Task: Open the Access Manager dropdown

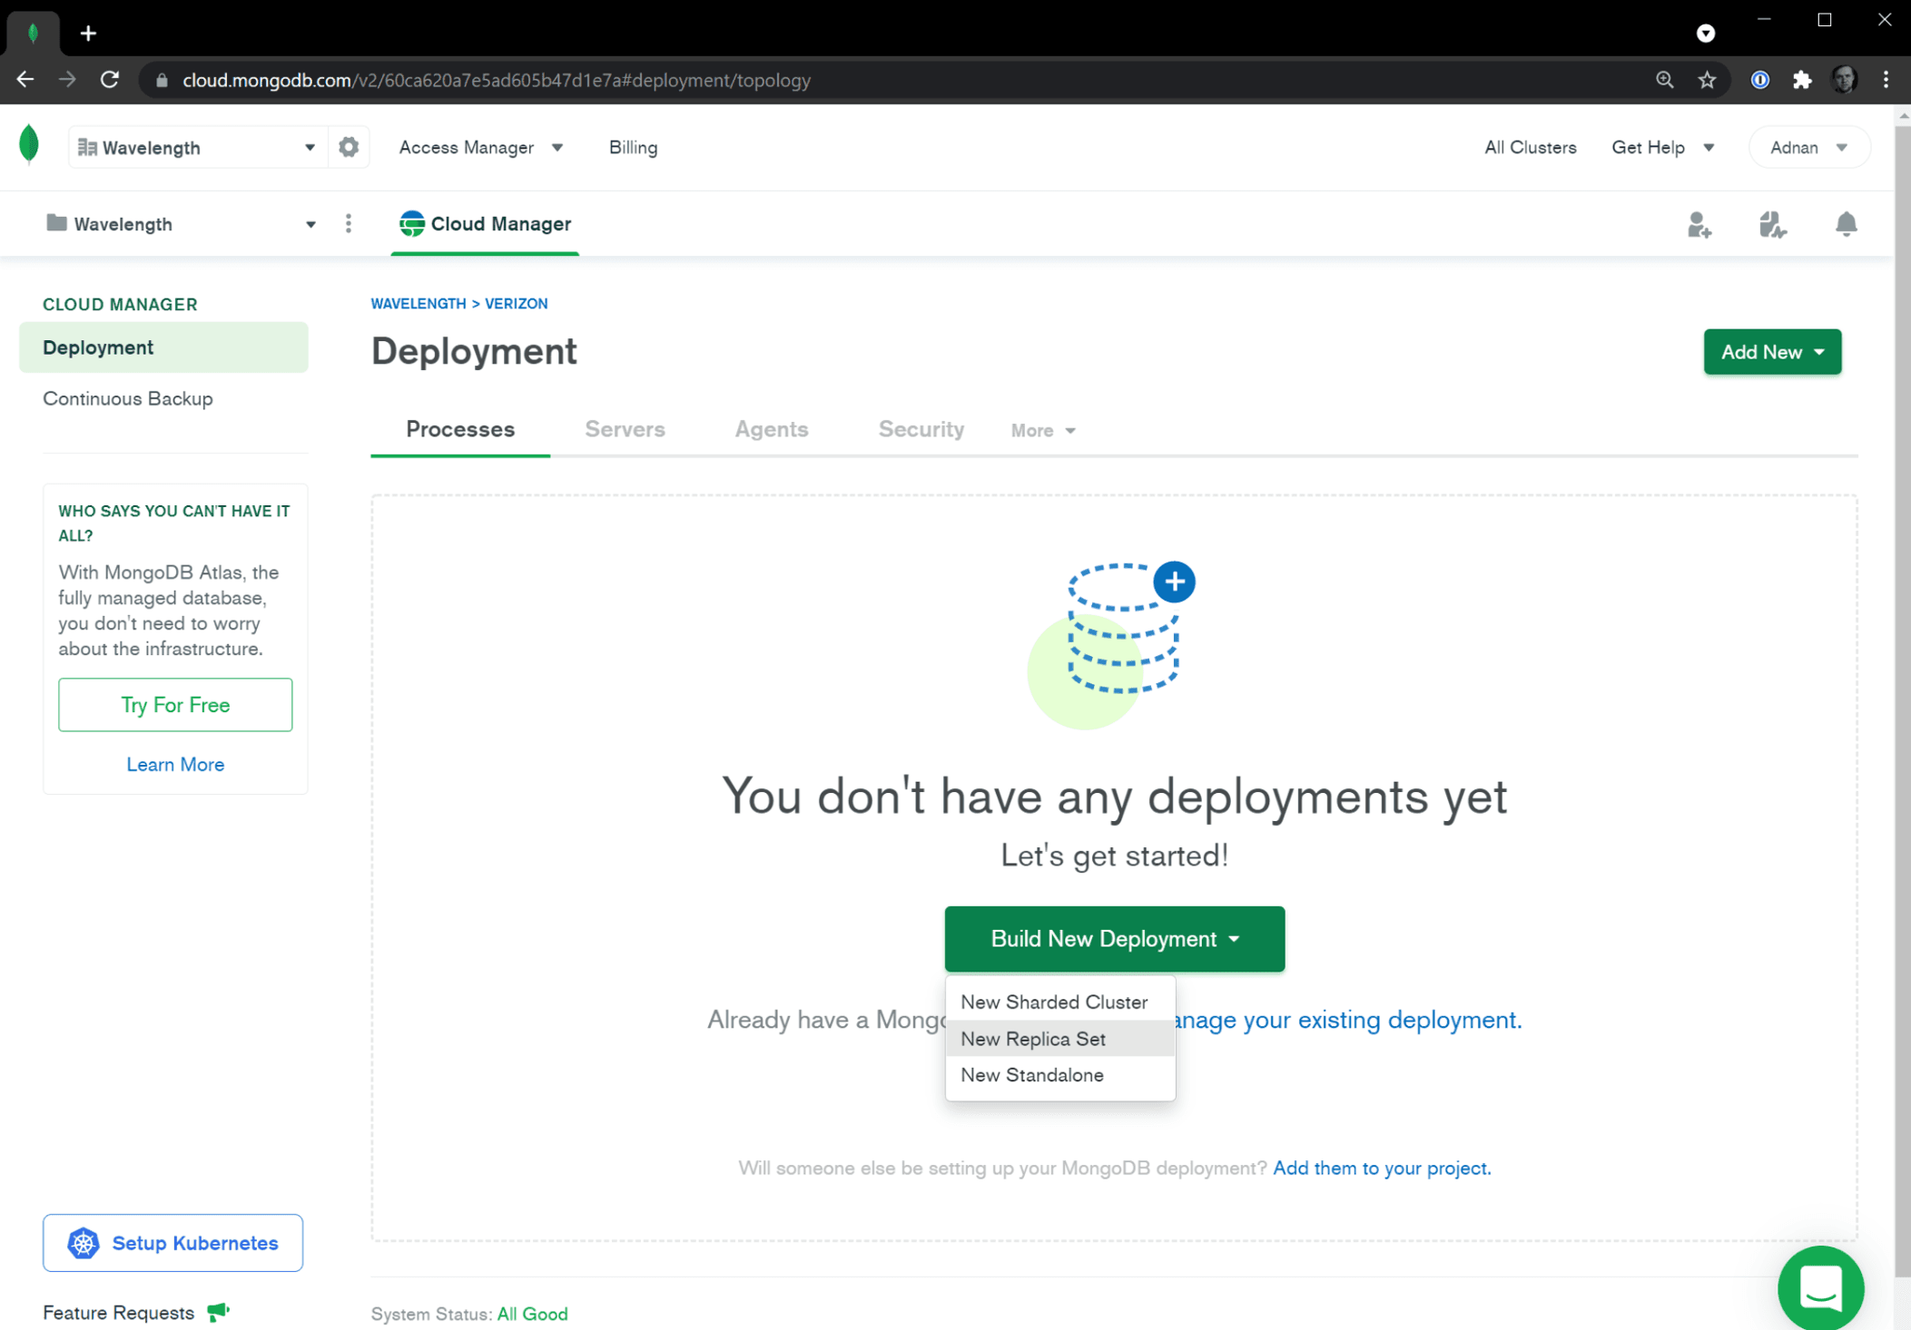Action: tap(480, 147)
